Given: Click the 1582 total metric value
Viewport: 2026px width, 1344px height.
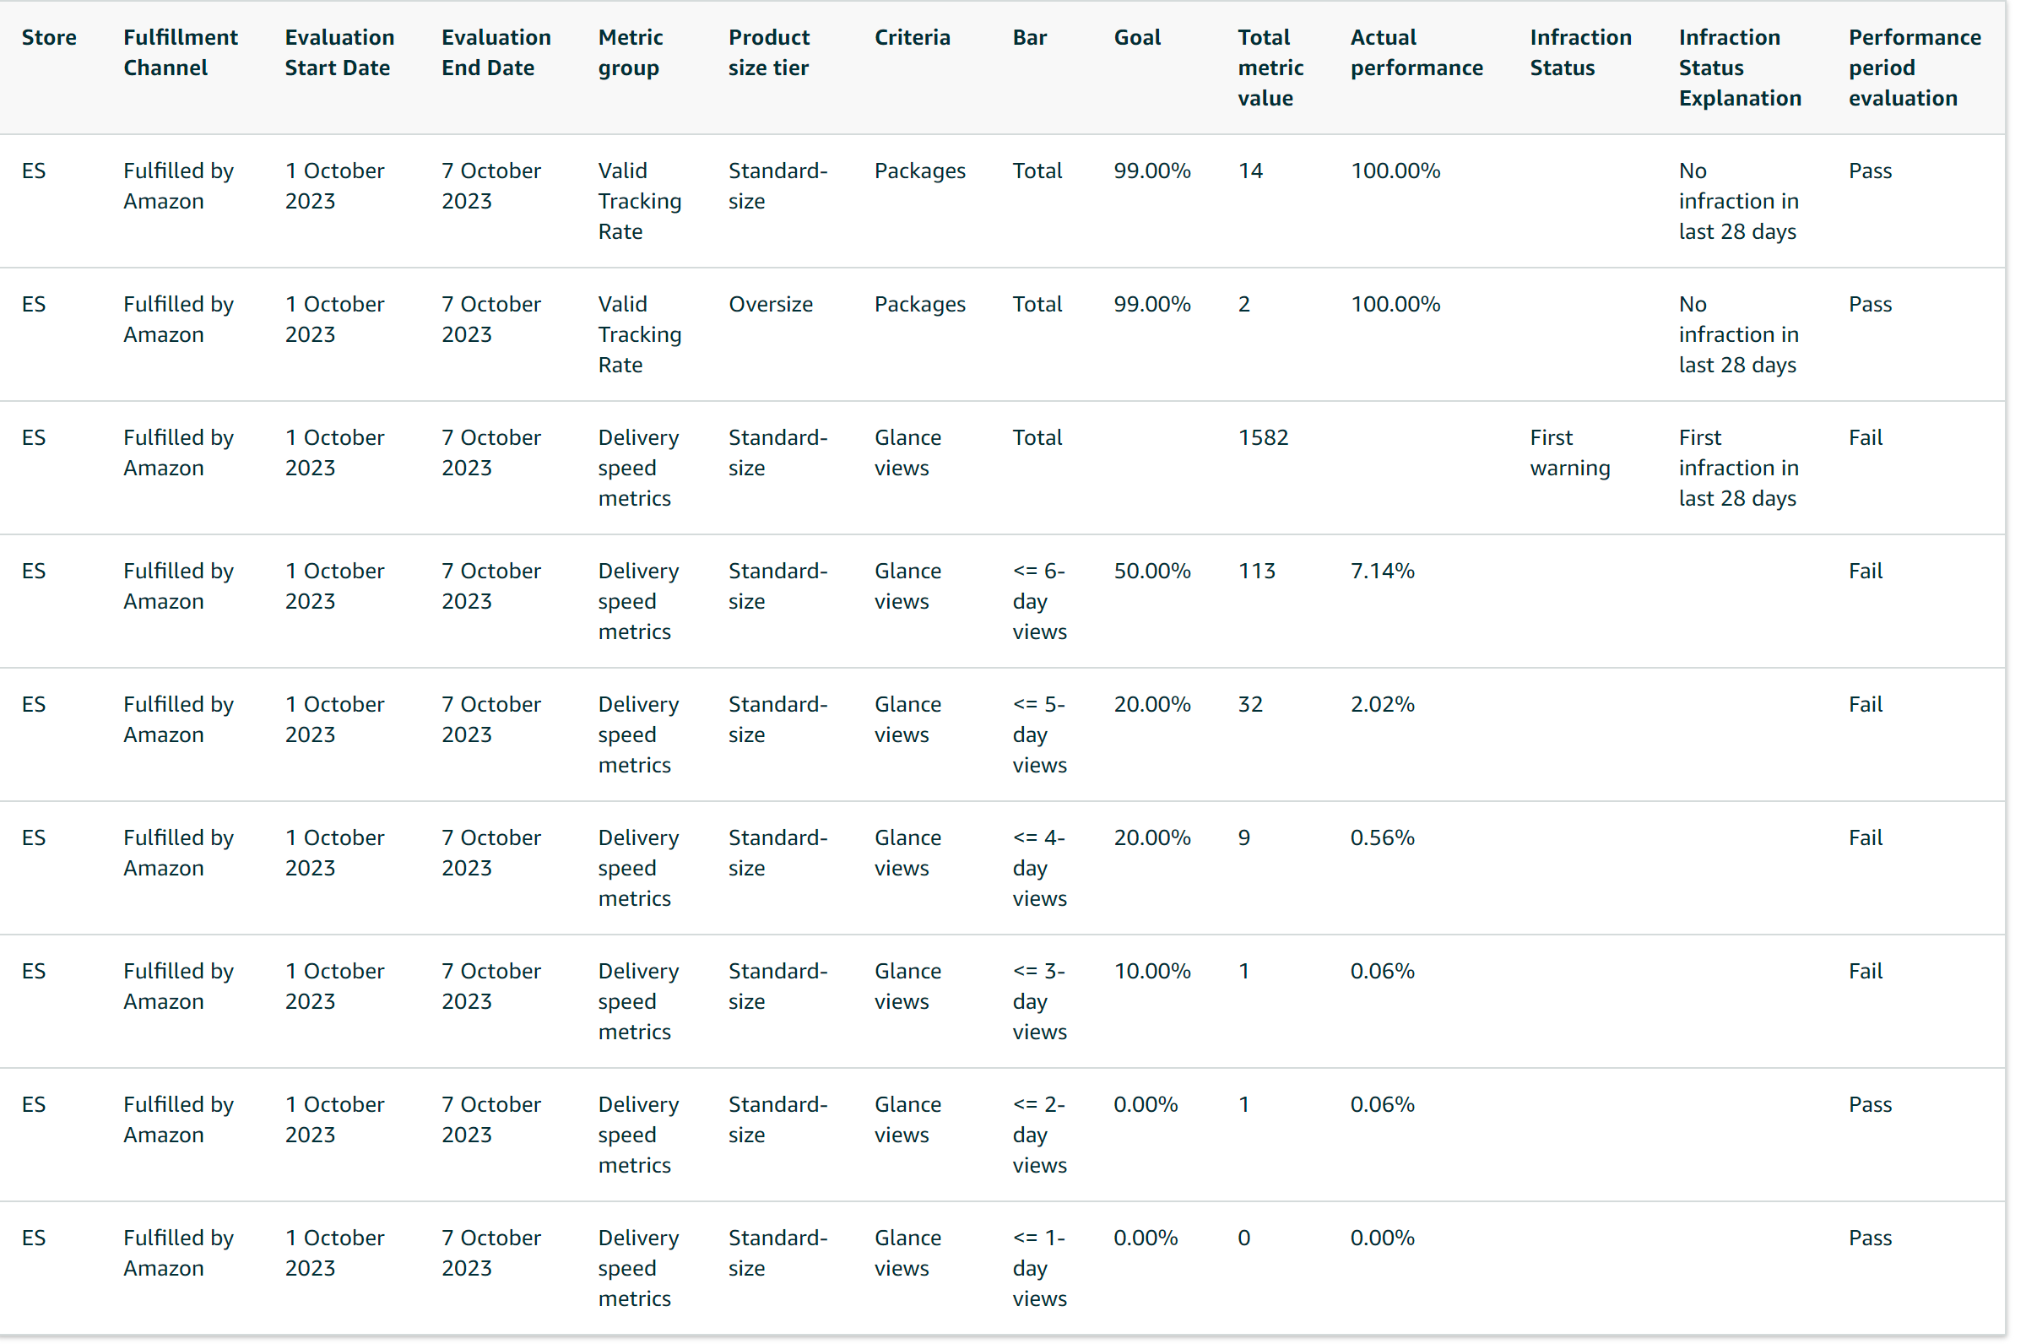Looking at the screenshot, I should [1262, 438].
